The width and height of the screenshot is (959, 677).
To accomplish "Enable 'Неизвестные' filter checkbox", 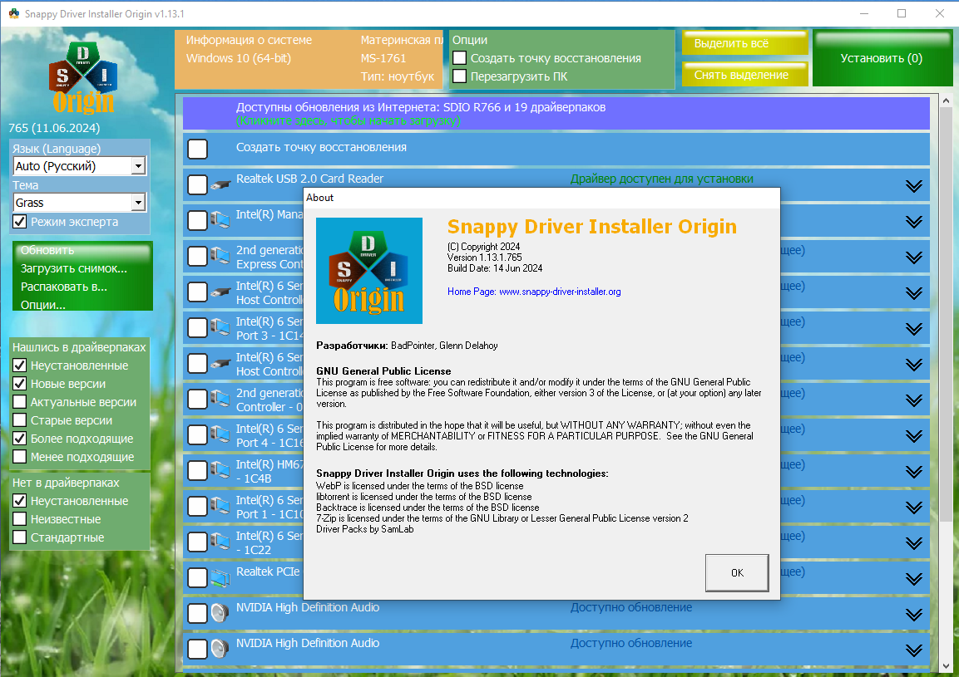I will point(20,519).
